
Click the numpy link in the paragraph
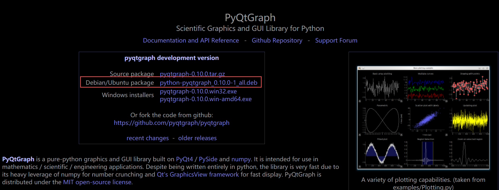pos(241,159)
